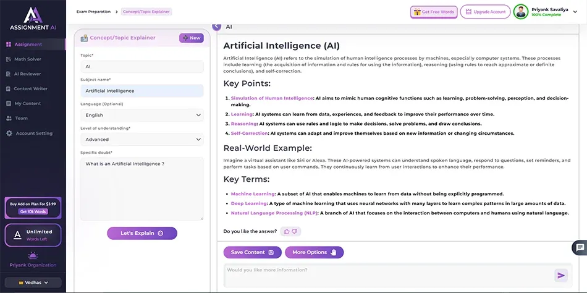Collapse panel with the back arrow circle

(x=216, y=26)
